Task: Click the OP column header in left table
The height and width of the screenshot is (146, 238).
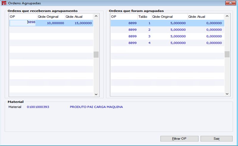Action: 24,17
